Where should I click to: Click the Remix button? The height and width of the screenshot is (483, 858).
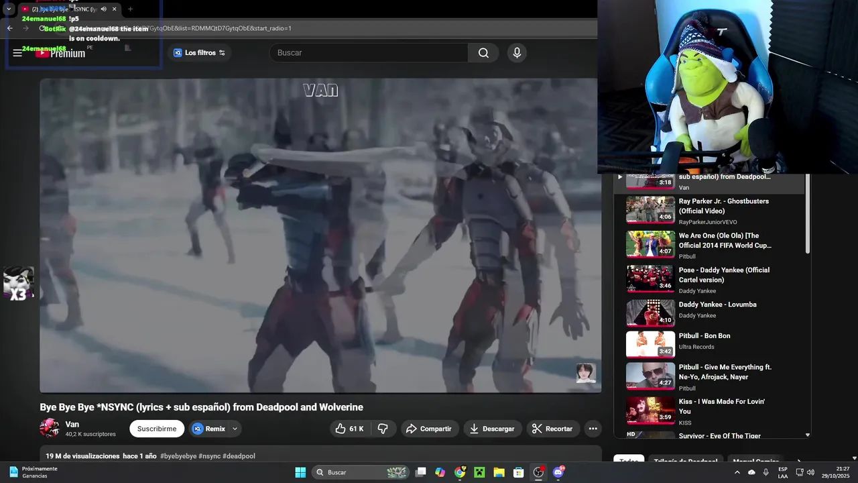(209, 429)
